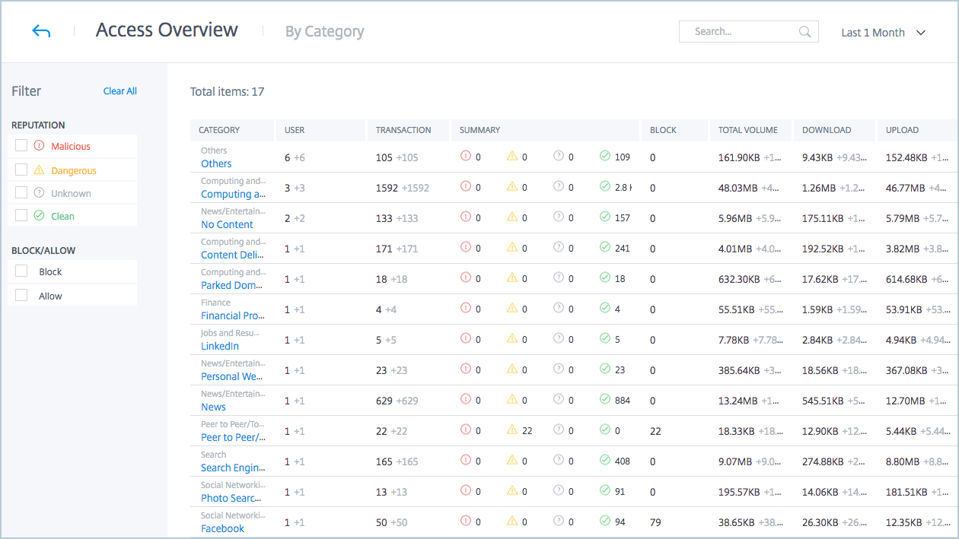Sort by the Transaction column header
This screenshot has height=539, width=959.
(x=403, y=130)
